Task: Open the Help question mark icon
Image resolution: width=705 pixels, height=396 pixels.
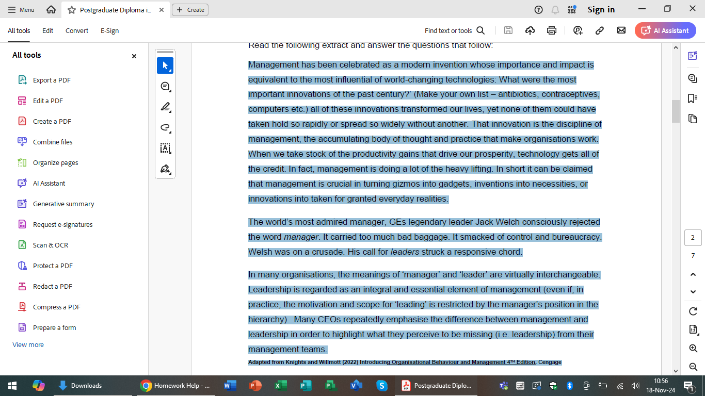Action: click(x=539, y=10)
